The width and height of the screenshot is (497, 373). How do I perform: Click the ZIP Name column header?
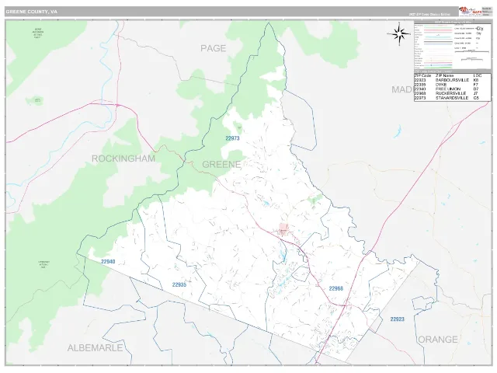[x=444, y=76]
